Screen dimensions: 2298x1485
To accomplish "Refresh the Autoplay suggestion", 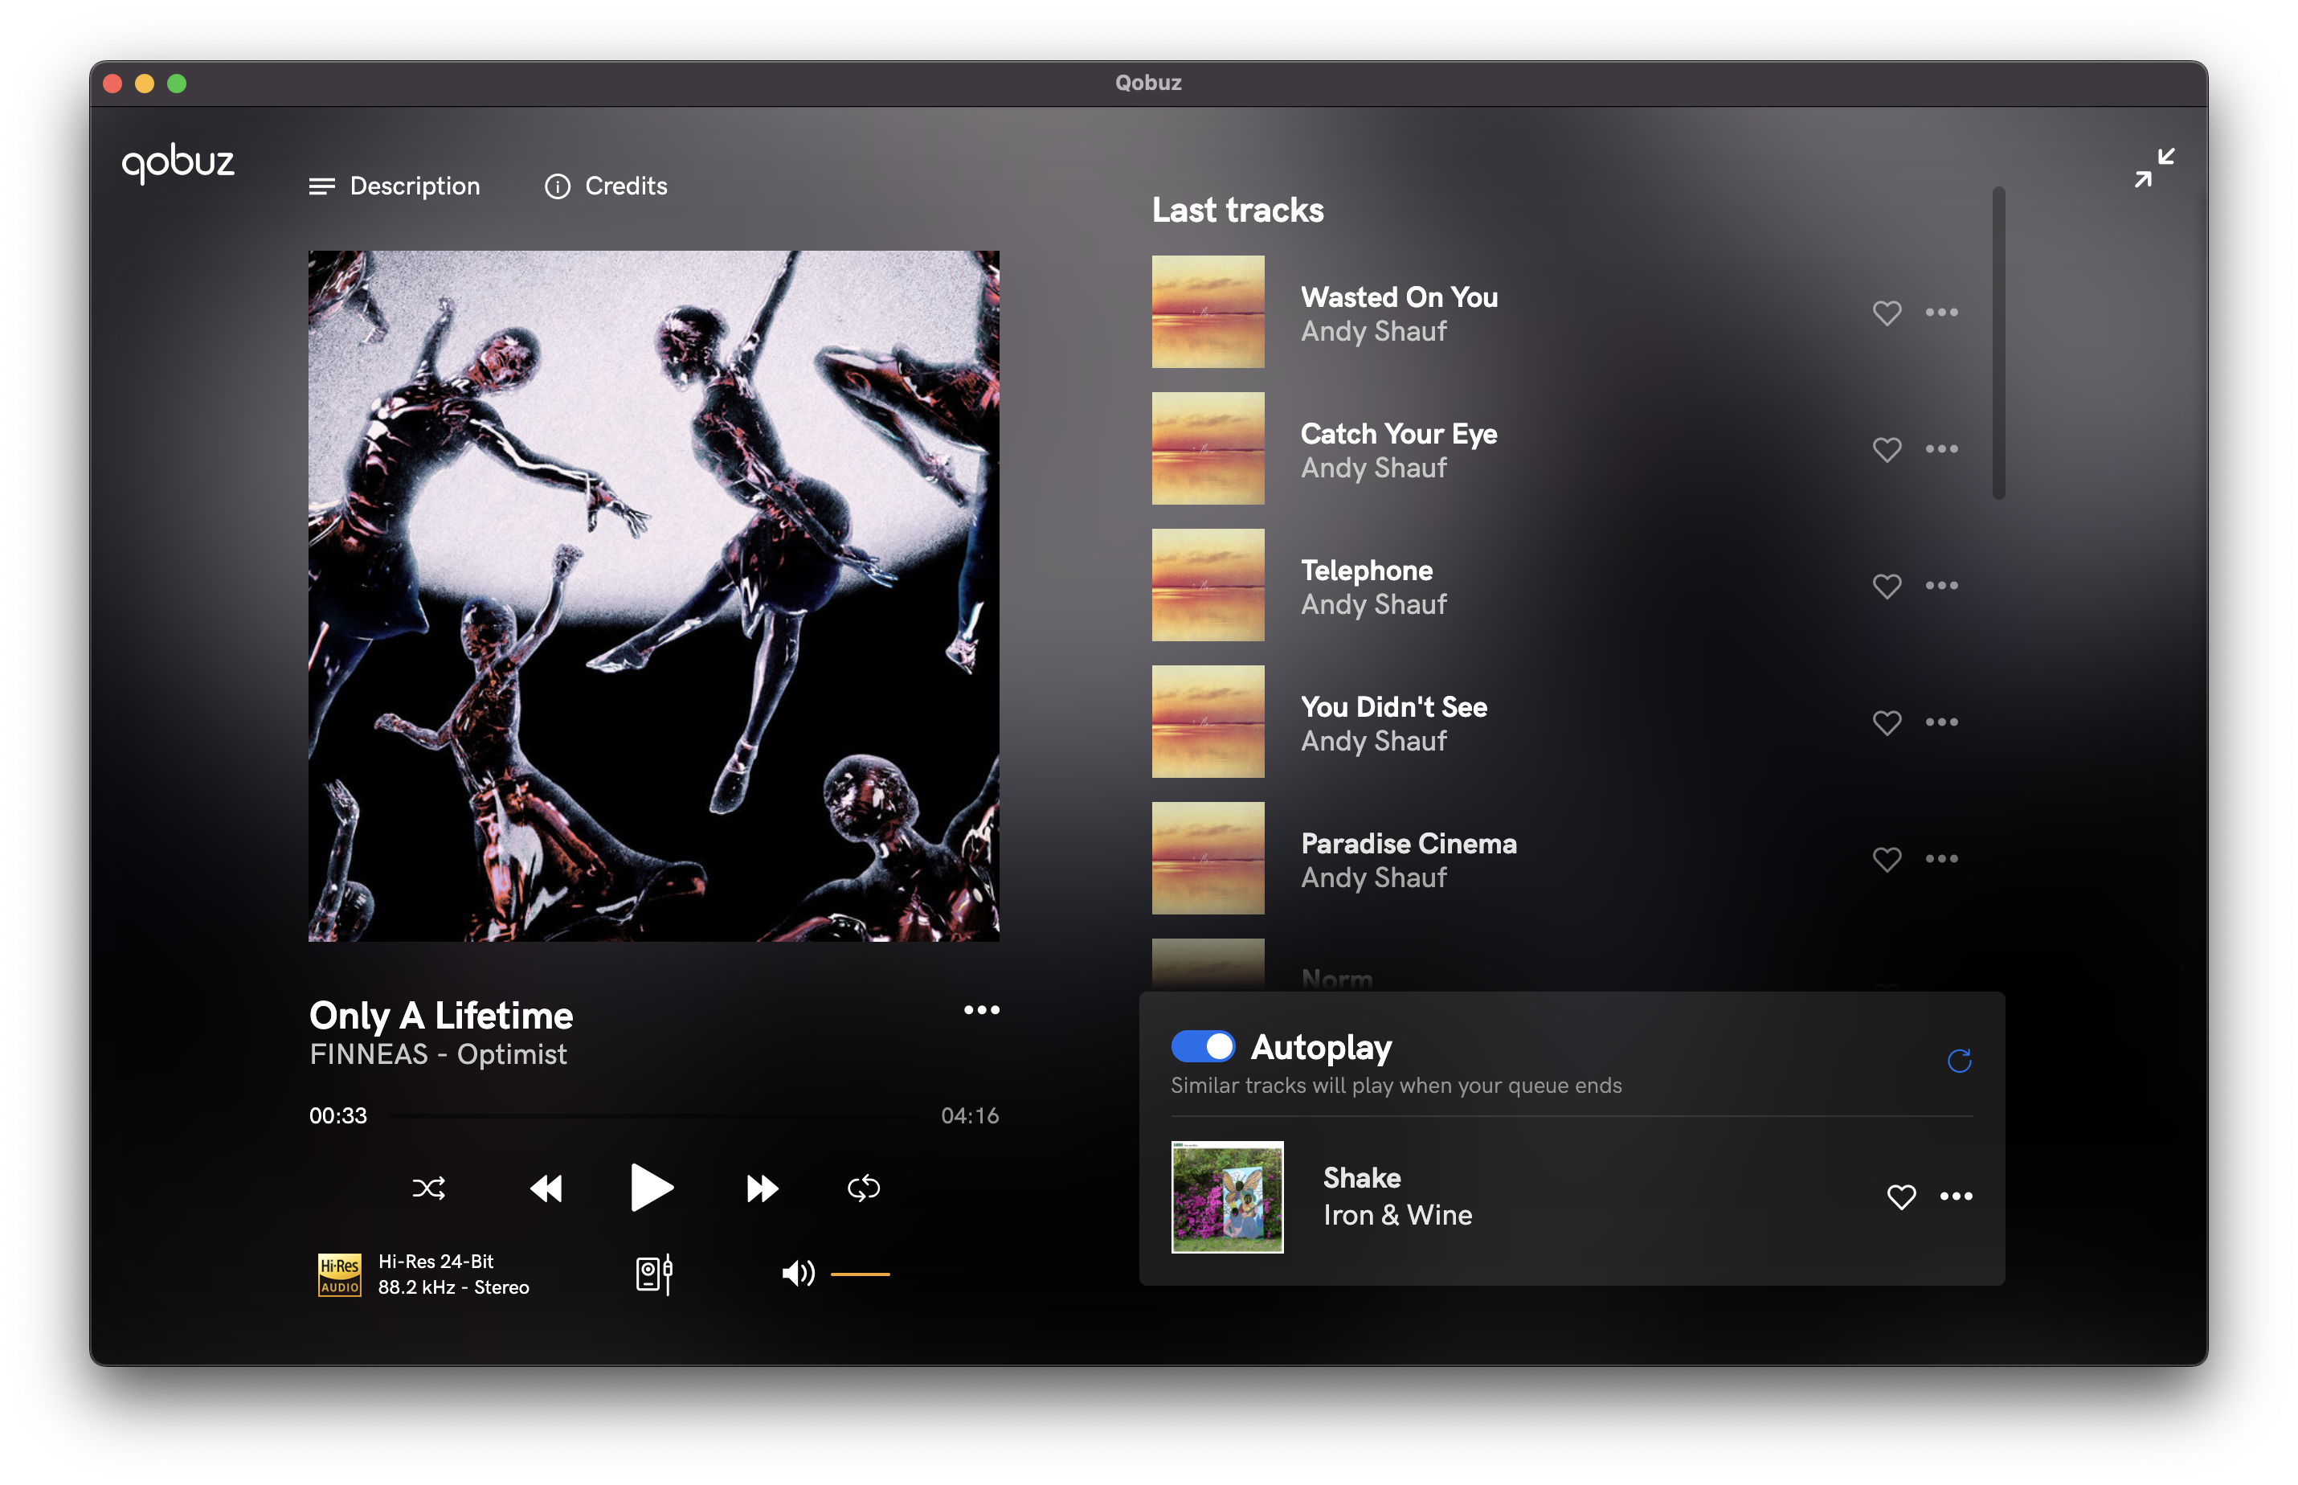I will (1960, 1061).
